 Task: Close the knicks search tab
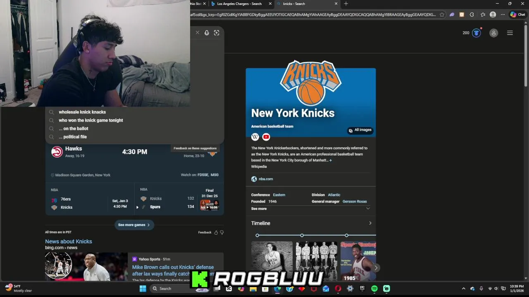(336, 4)
